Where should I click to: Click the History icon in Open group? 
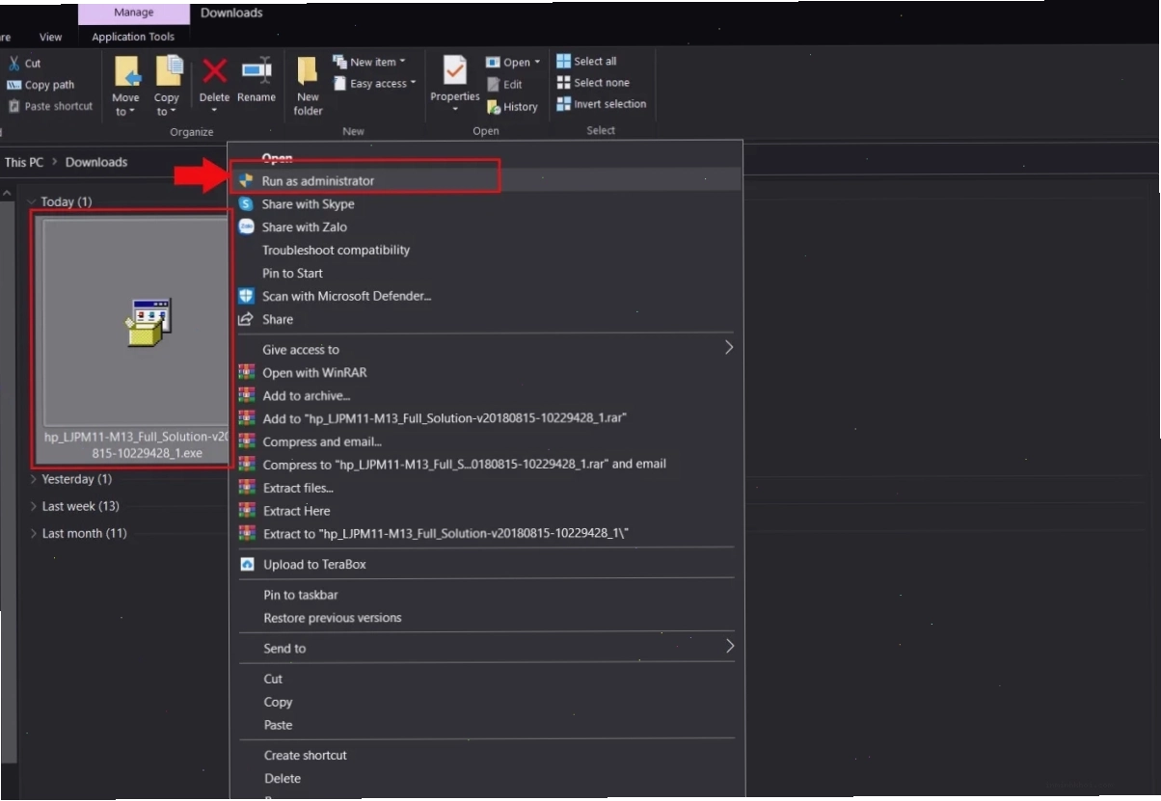tap(494, 107)
